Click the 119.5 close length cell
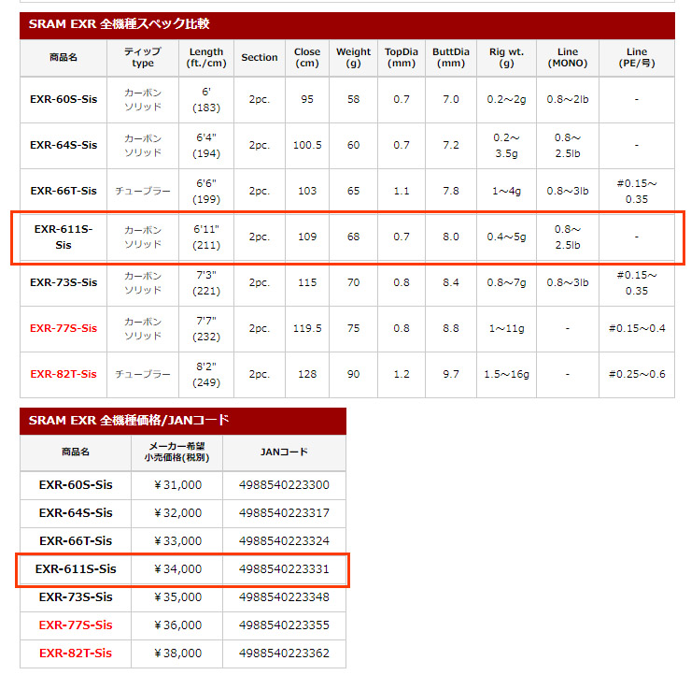This screenshot has width=691, height=675. pyautogui.click(x=307, y=328)
